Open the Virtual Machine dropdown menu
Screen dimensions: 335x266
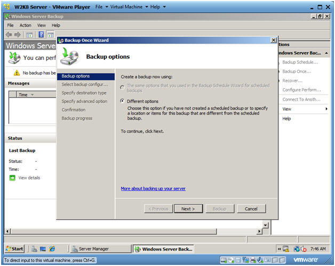129,7
